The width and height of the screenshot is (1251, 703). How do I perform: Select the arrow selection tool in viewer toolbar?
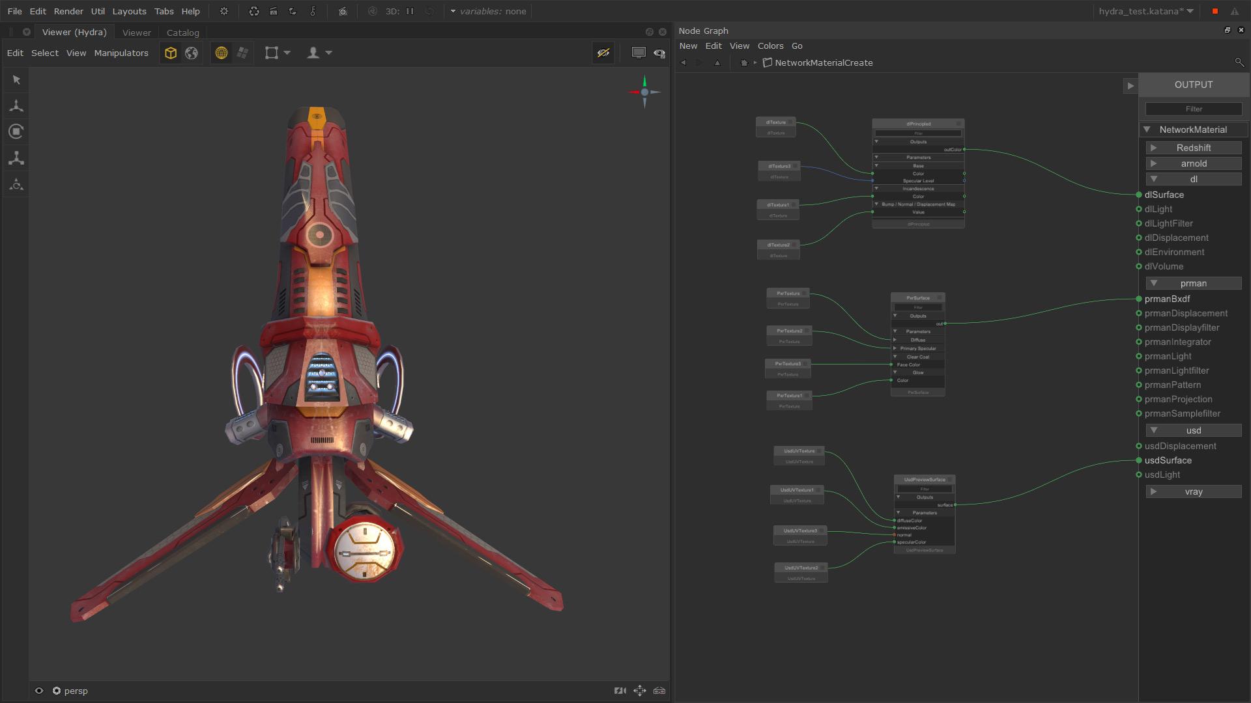click(x=16, y=79)
